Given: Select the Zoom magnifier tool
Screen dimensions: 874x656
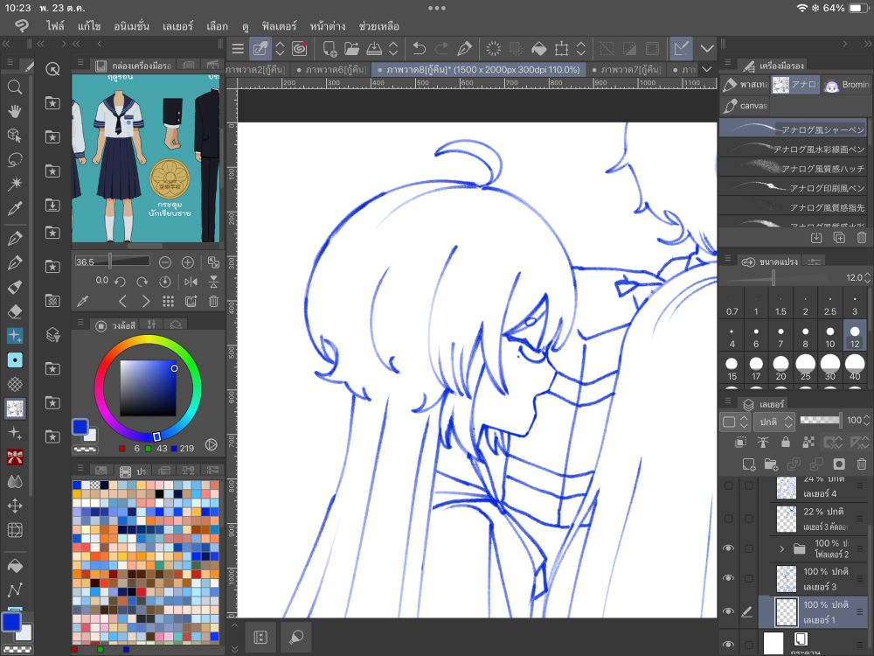Looking at the screenshot, I should tap(15, 87).
